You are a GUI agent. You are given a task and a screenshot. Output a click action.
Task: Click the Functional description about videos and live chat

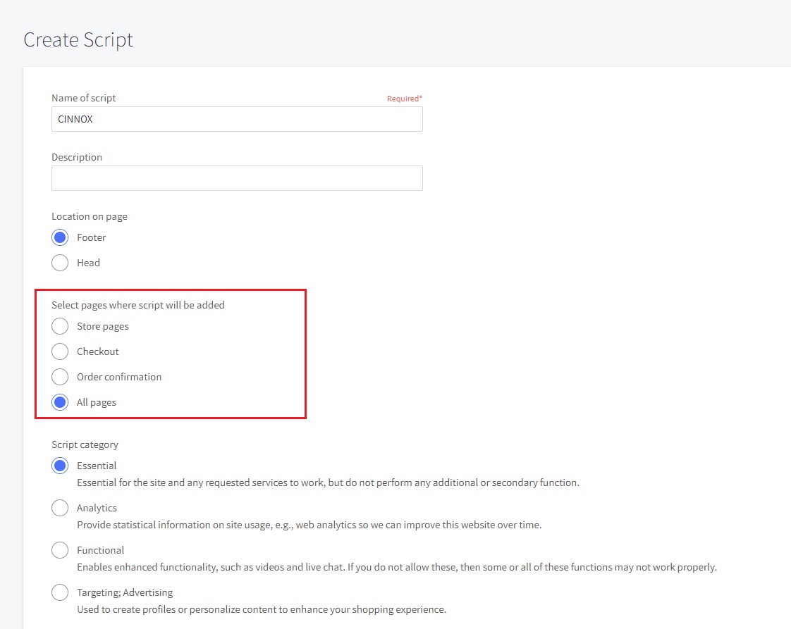(x=396, y=567)
